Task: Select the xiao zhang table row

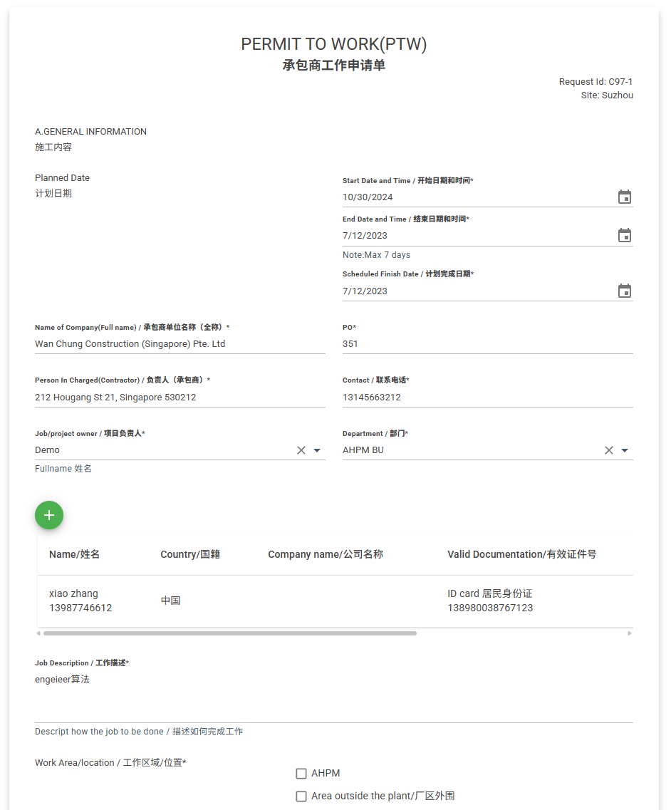Action: (x=335, y=601)
